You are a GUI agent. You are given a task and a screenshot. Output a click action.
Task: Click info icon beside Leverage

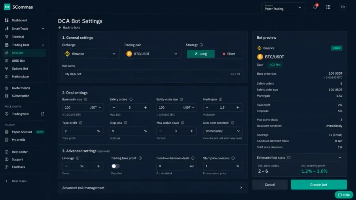point(78,158)
